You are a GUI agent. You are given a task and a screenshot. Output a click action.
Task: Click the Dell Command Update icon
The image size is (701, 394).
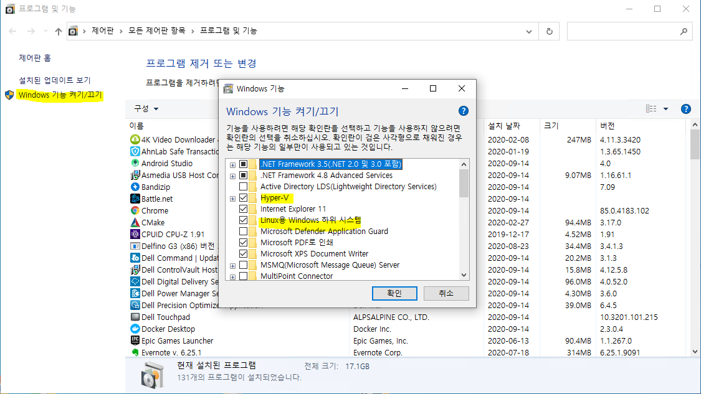coord(135,258)
